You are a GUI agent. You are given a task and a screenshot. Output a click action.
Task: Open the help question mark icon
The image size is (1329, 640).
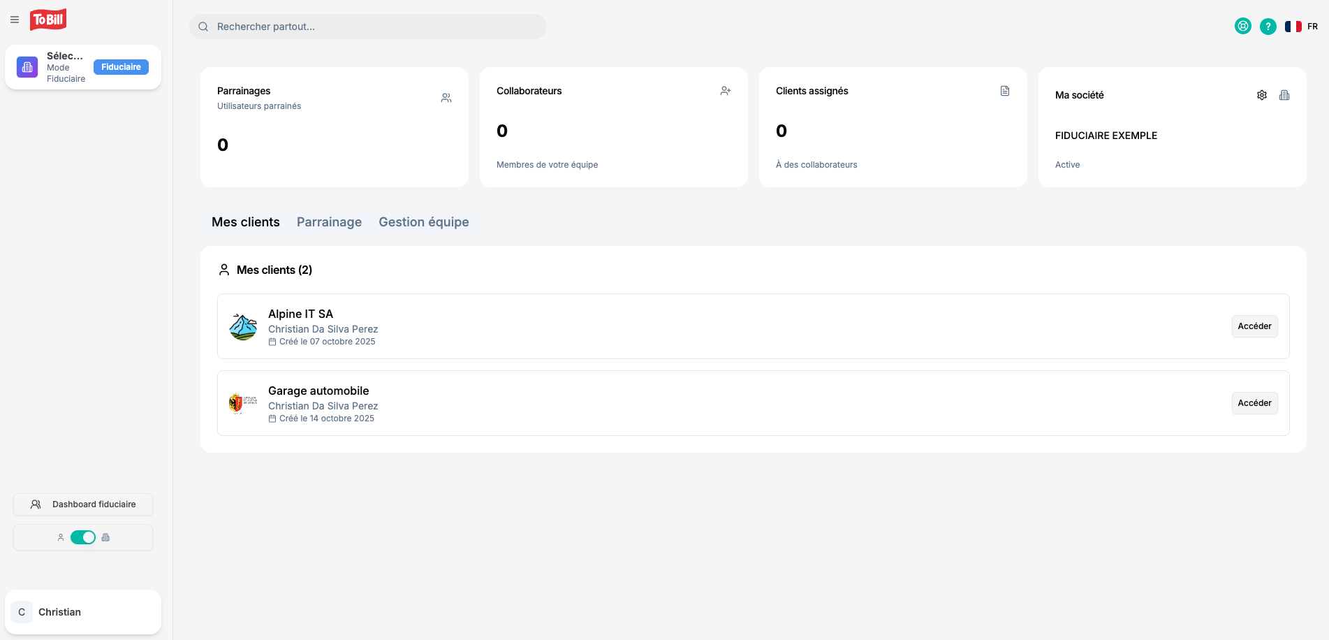tap(1268, 27)
